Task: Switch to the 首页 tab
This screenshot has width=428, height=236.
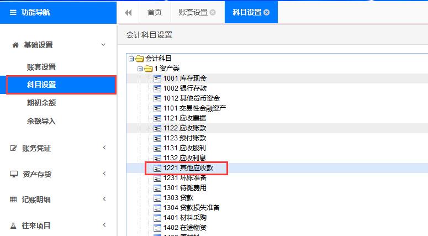Action: coord(155,12)
